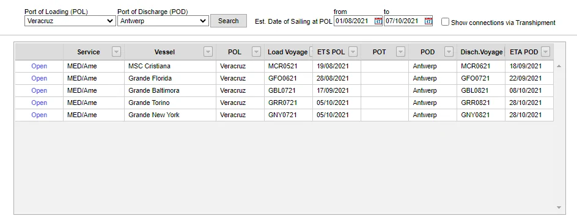The image size is (577, 224).
Task: Select ETS POL date 28/08/2021
Action: coord(337,79)
